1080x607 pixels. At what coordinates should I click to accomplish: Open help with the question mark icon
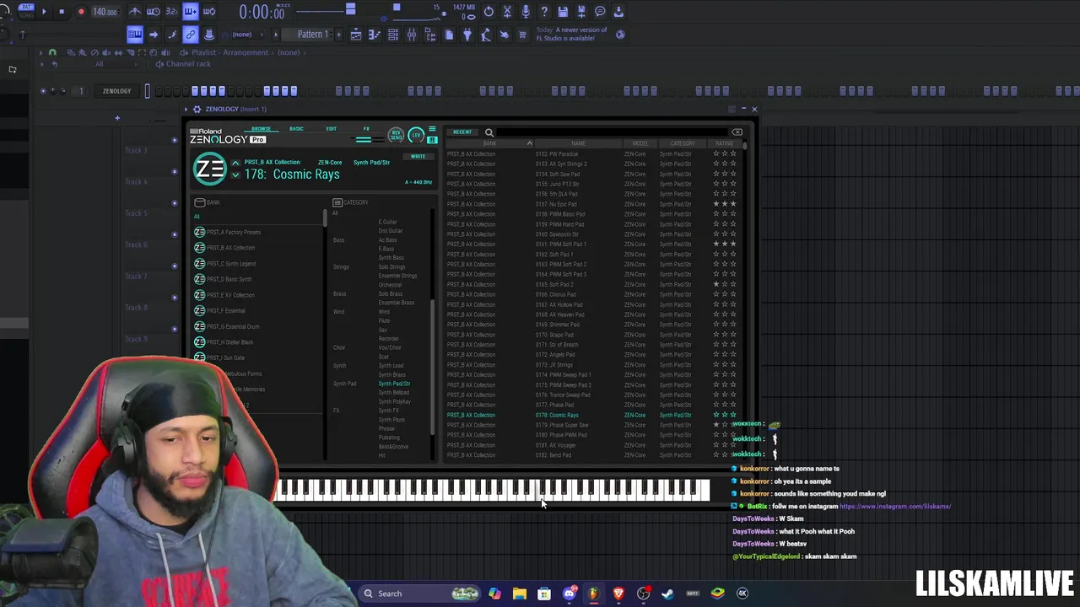pyautogui.click(x=544, y=12)
